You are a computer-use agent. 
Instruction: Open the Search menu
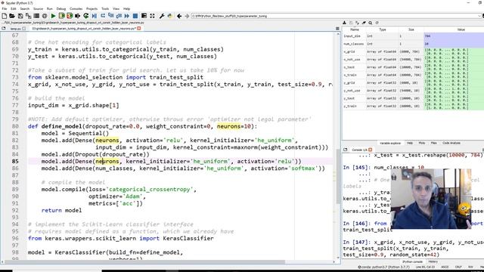point(25,8)
